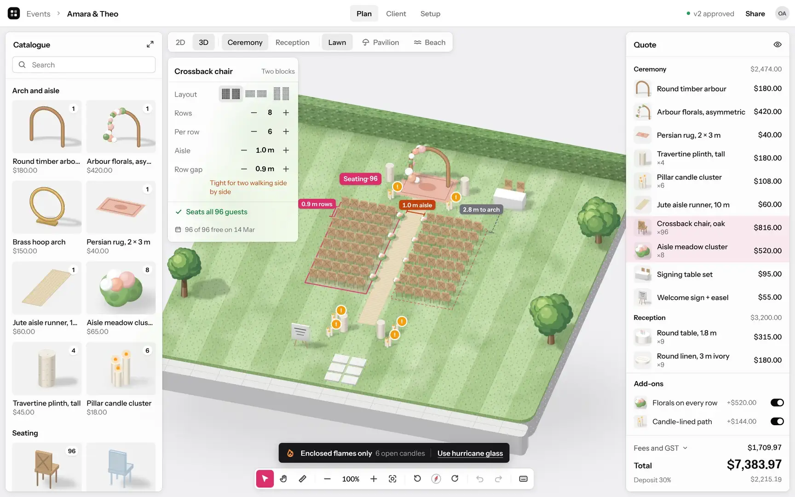Choose two-blocks dense chair layout
This screenshot has width=795, height=497.
click(230, 94)
